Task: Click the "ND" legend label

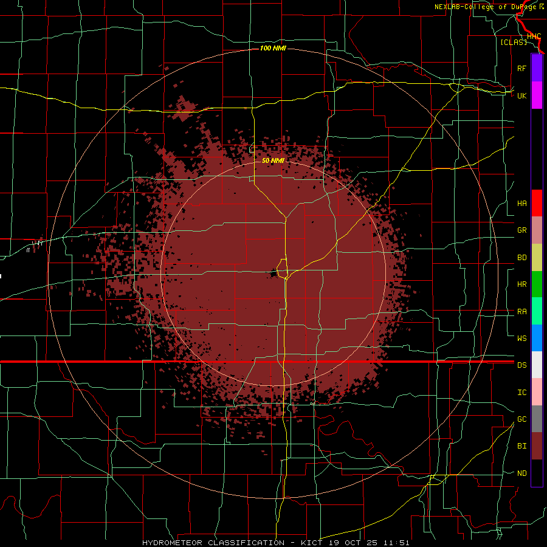Action: point(521,473)
